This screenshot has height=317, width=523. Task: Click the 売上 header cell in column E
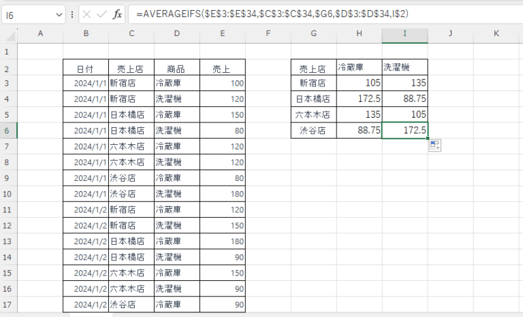pyautogui.click(x=222, y=68)
